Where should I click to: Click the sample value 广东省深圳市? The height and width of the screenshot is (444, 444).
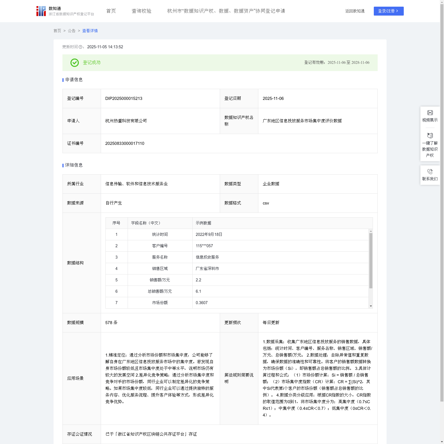point(207,269)
